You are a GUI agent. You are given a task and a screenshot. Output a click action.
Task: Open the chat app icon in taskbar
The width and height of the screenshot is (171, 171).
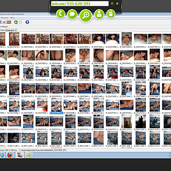pos(29,155)
